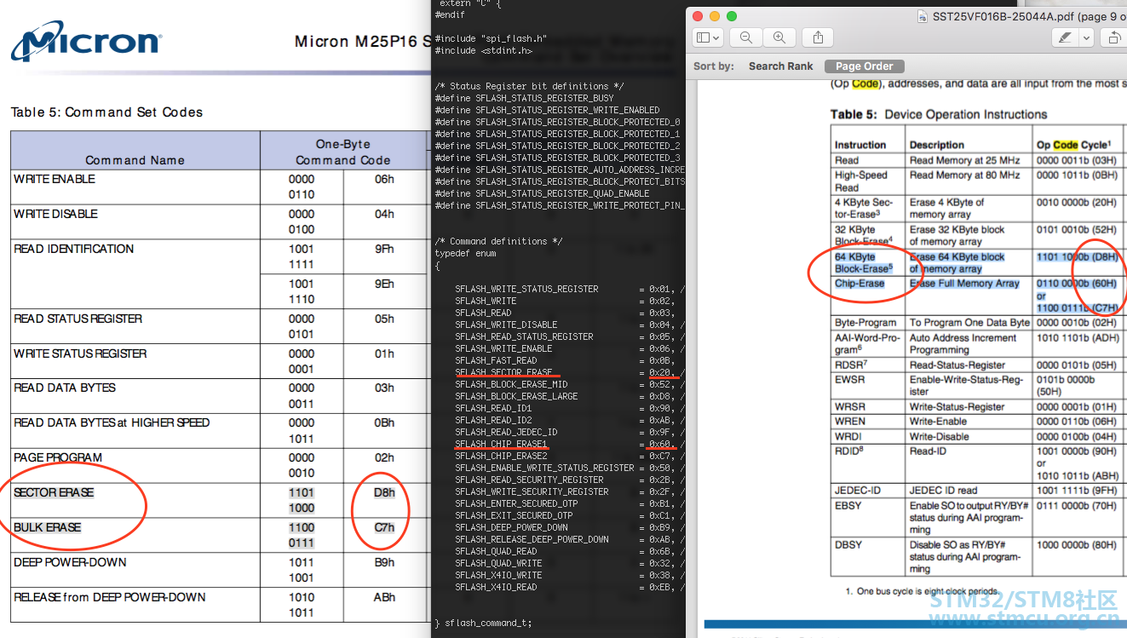The image size is (1127, 638).
Task: Open the sidebar view menu in Preview
Action: pos(709,37)
